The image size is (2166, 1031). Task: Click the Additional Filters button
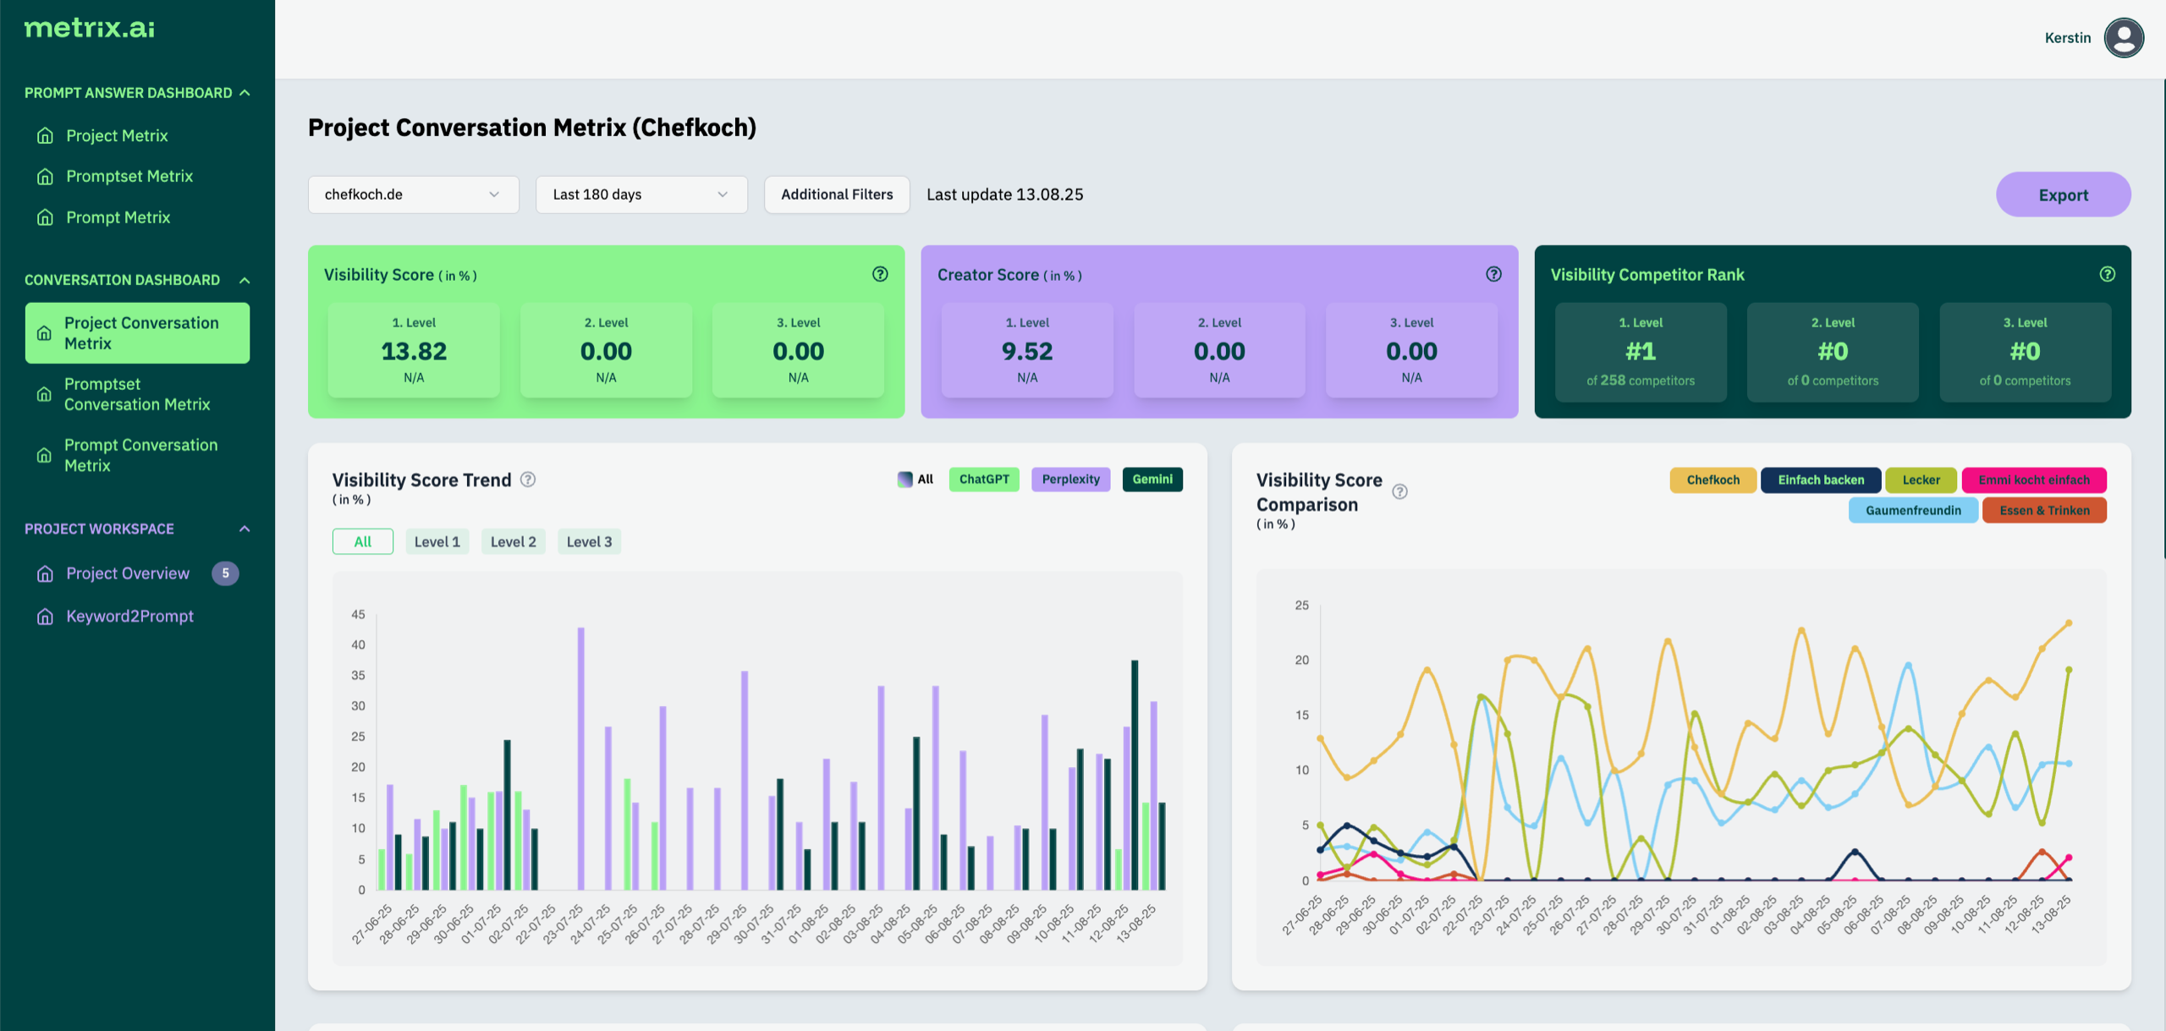(x=836, y=195)
